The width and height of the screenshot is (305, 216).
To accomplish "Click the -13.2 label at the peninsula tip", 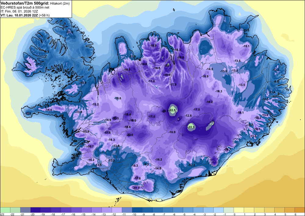I will (x=28, y=113).
